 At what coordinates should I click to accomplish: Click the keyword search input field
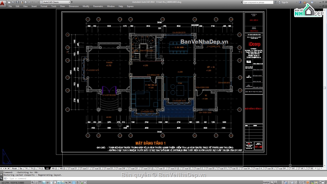pyautogui.click(x=258, y=2)
